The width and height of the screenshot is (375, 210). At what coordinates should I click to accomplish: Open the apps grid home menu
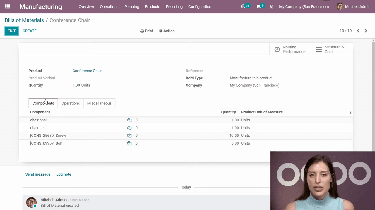[7, 6]
